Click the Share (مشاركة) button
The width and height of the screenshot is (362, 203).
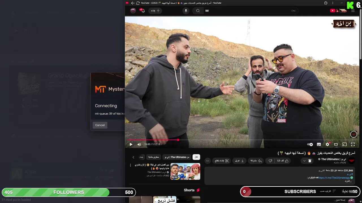(256, 161)
